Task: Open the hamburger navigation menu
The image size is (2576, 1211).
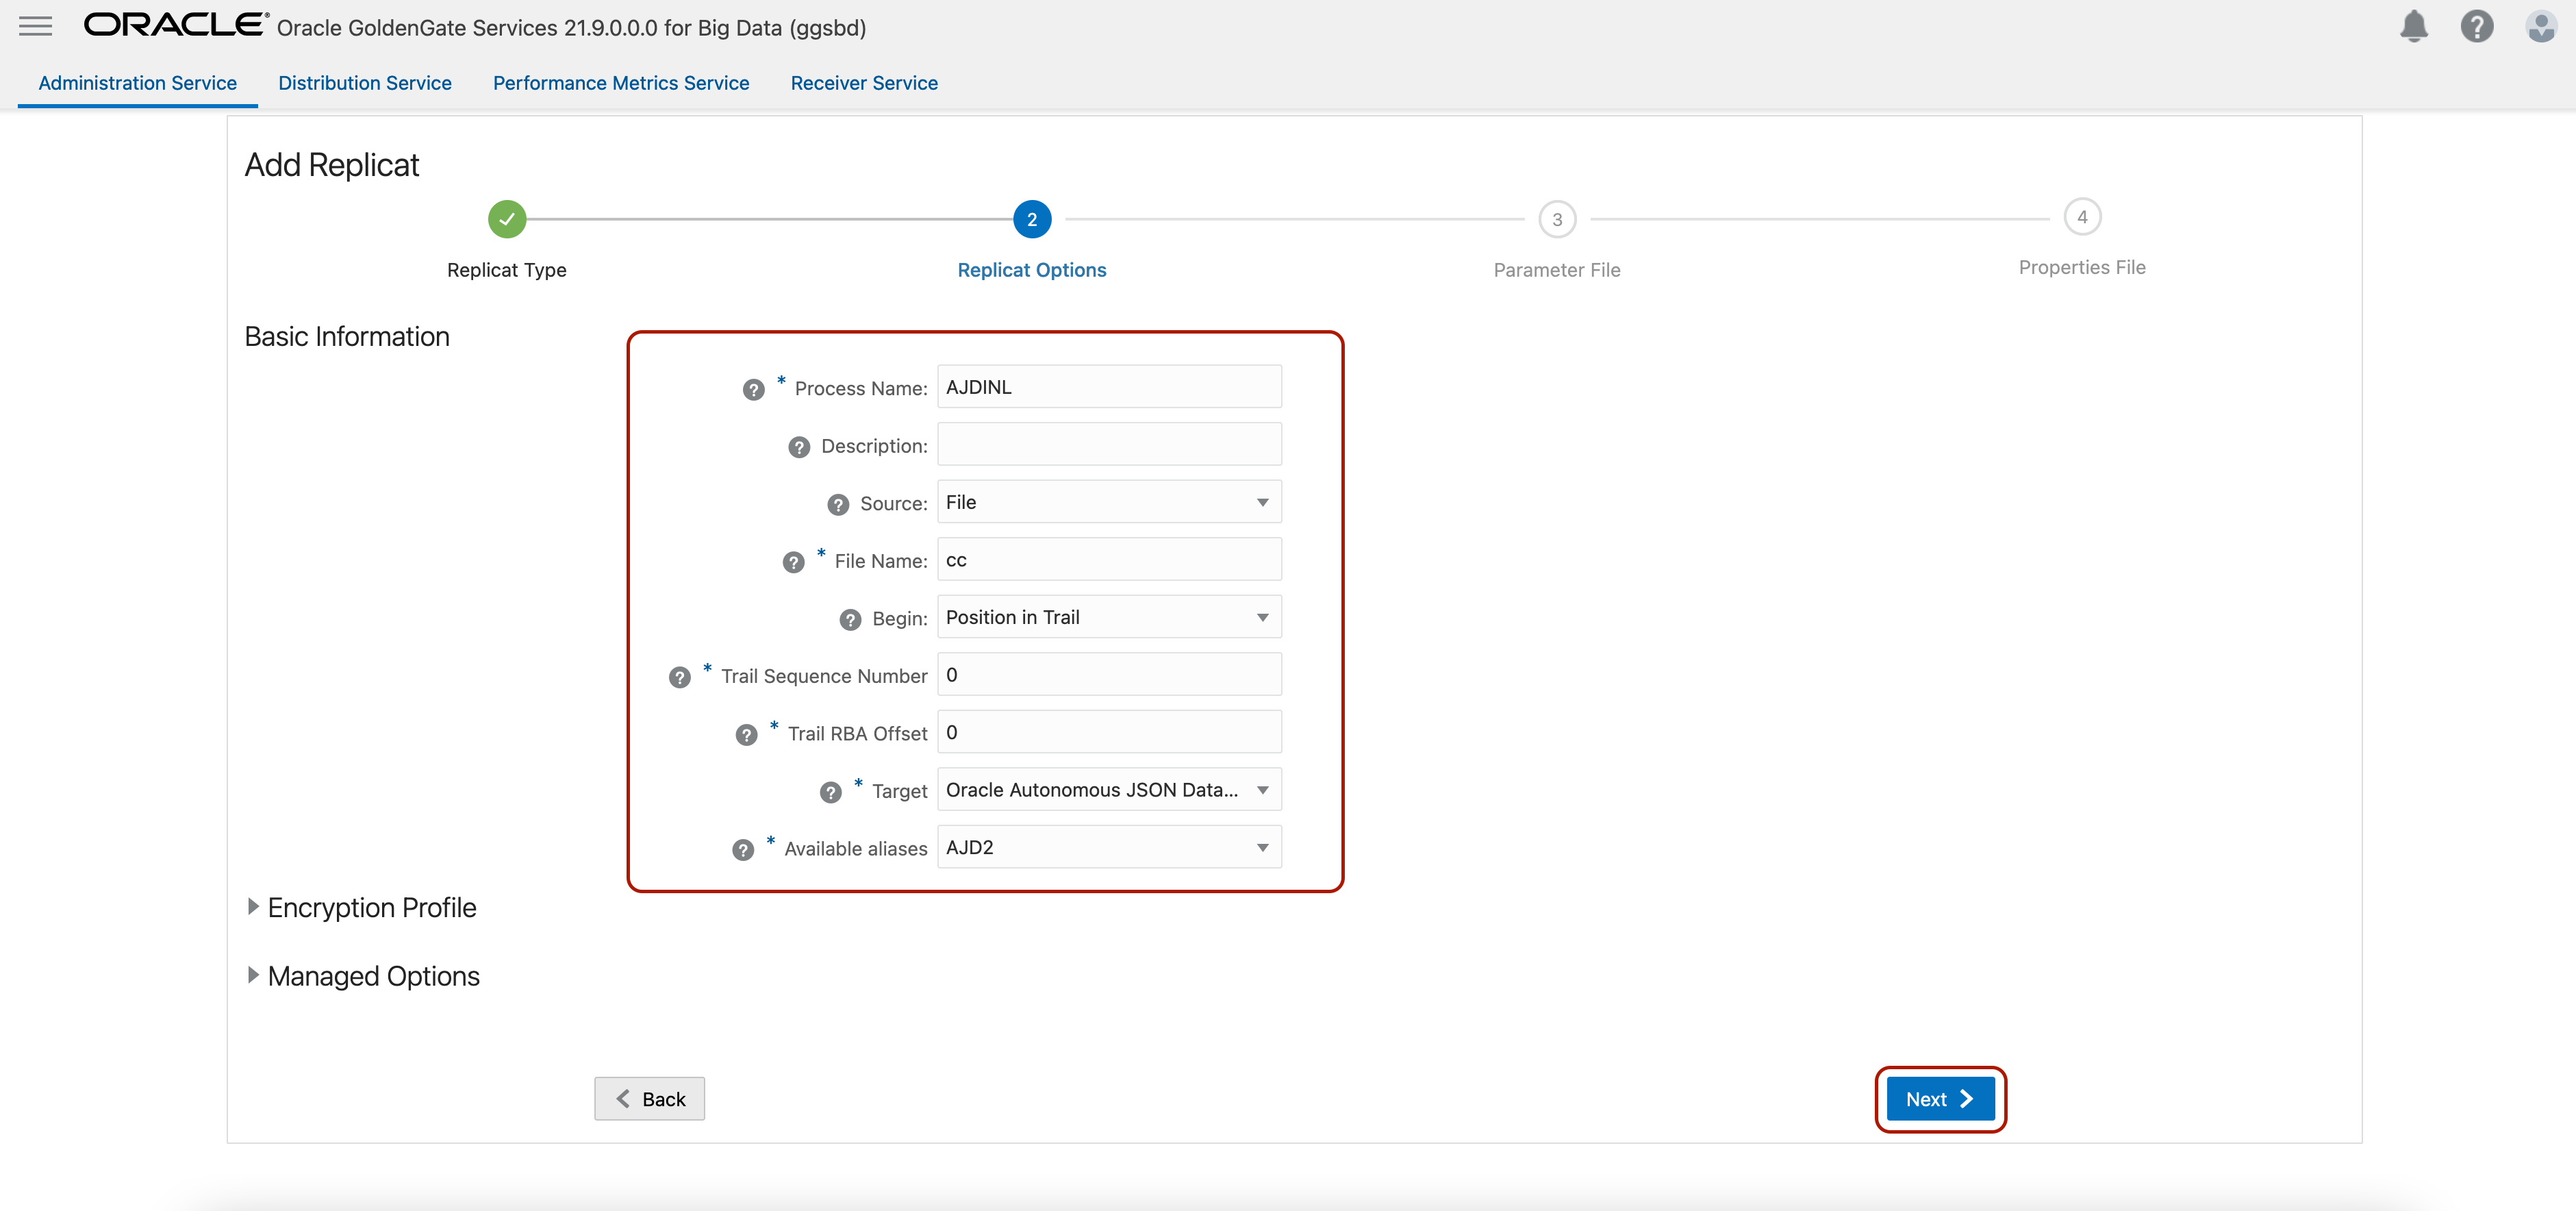Action: (x=35, y=26)
